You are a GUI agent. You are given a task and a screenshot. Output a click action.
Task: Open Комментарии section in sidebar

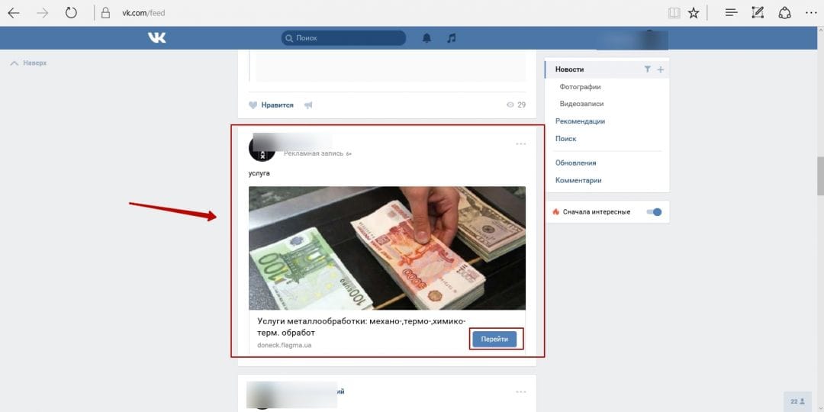coord(578,180)
